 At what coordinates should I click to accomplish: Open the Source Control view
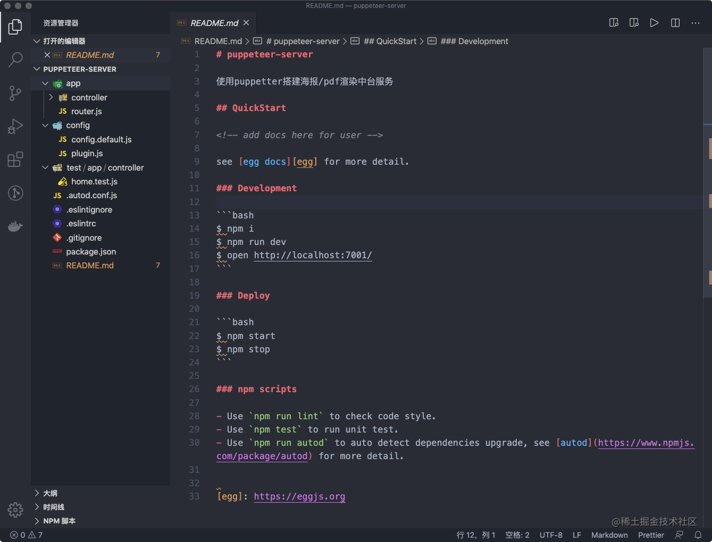tap(15, 93)
